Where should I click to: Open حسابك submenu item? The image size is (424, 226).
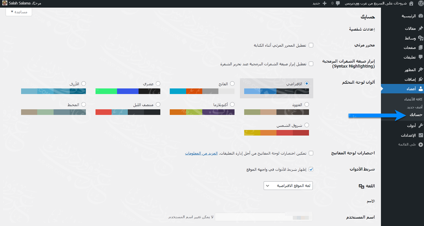(x=416, y=115)
